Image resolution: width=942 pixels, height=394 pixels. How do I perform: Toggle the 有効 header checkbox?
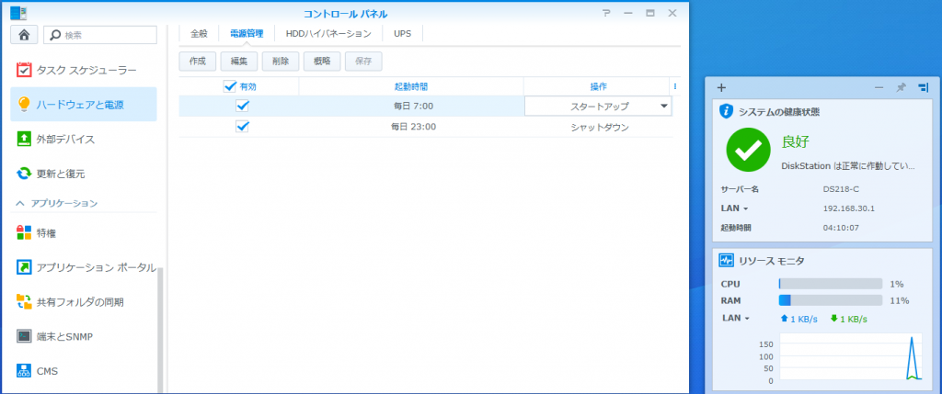point(229,86)
